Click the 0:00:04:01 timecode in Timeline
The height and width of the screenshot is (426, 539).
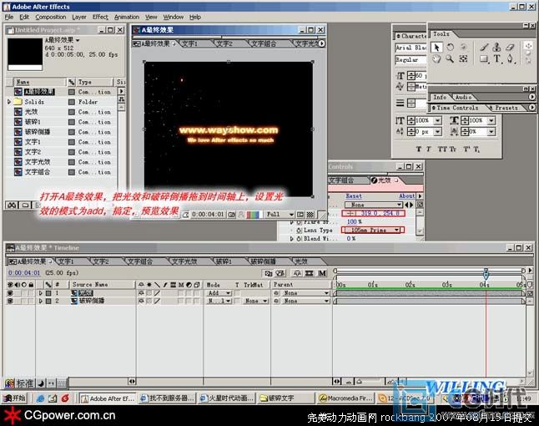click(x=24, y=273)
